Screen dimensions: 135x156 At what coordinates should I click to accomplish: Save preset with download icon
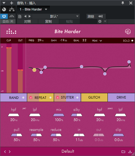(x=130, y=152)
